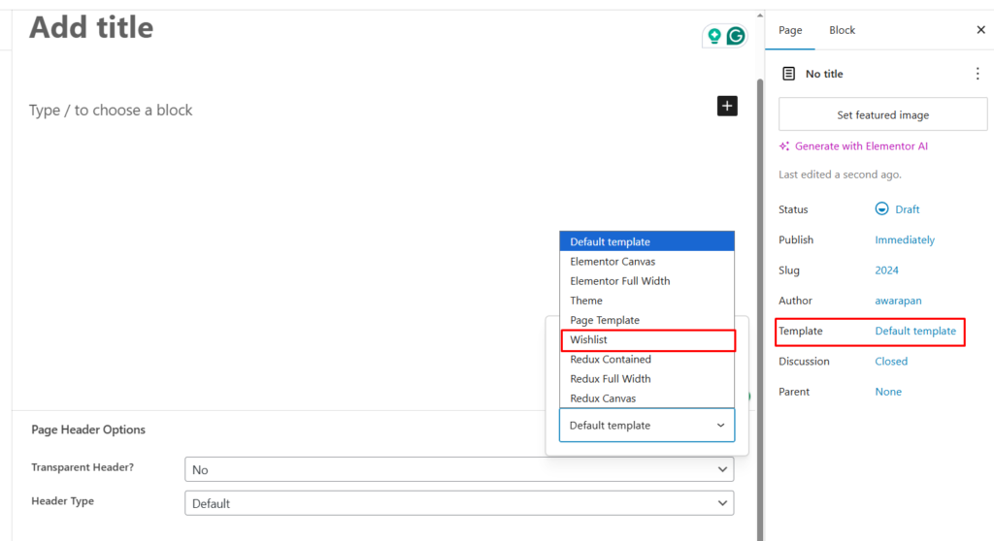Click the Set featured image button
The height and width of the screenshot is (541, 994).
point(882,114)
